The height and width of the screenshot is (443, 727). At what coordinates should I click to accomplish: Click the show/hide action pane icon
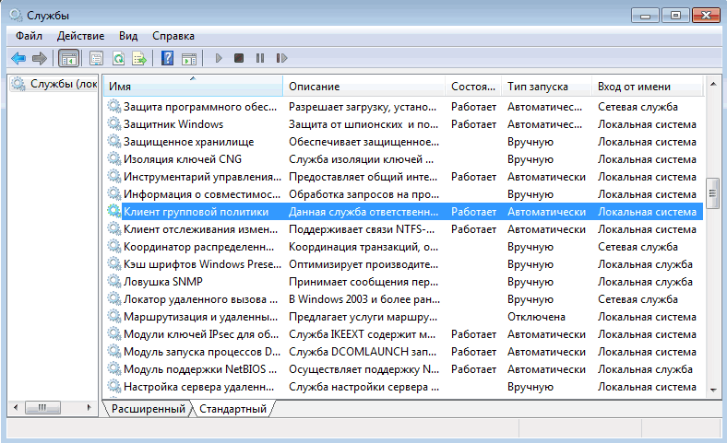(x=189, y=58)
